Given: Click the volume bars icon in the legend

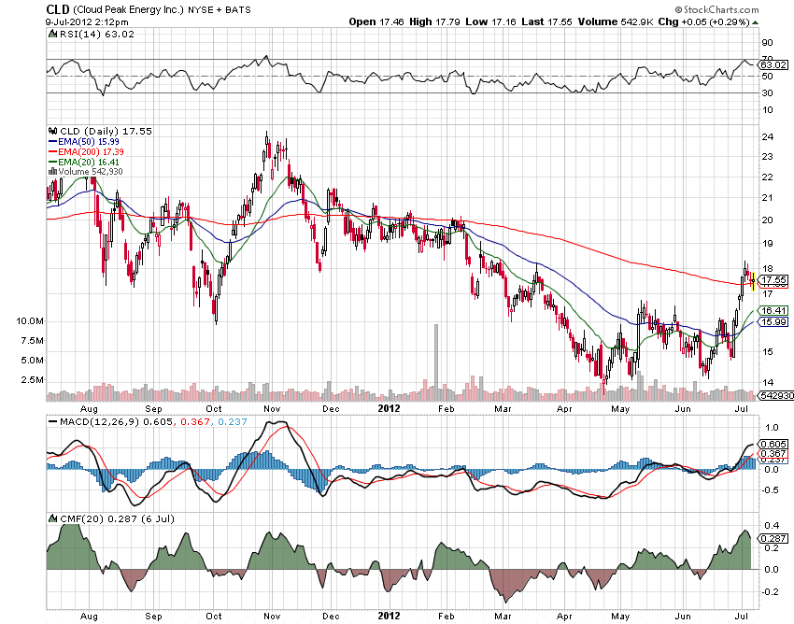Looking at the screenshot, I should 52,172.
